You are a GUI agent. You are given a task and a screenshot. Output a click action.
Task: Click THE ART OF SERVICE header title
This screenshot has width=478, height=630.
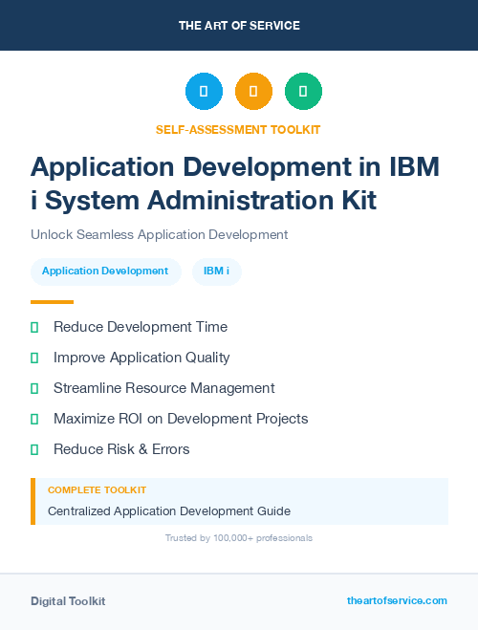[x=239, y=26]
